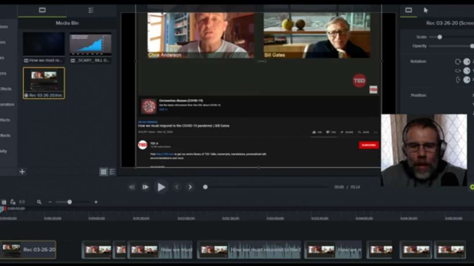The width and height of the screenshot is (474, 266).
Task: Open the Media Bin tab icon
Action: 42,10
